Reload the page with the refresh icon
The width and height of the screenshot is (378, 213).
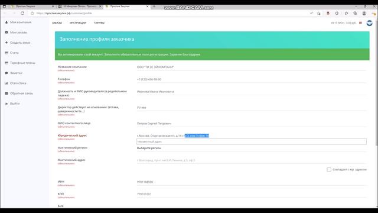pos(22,13)
